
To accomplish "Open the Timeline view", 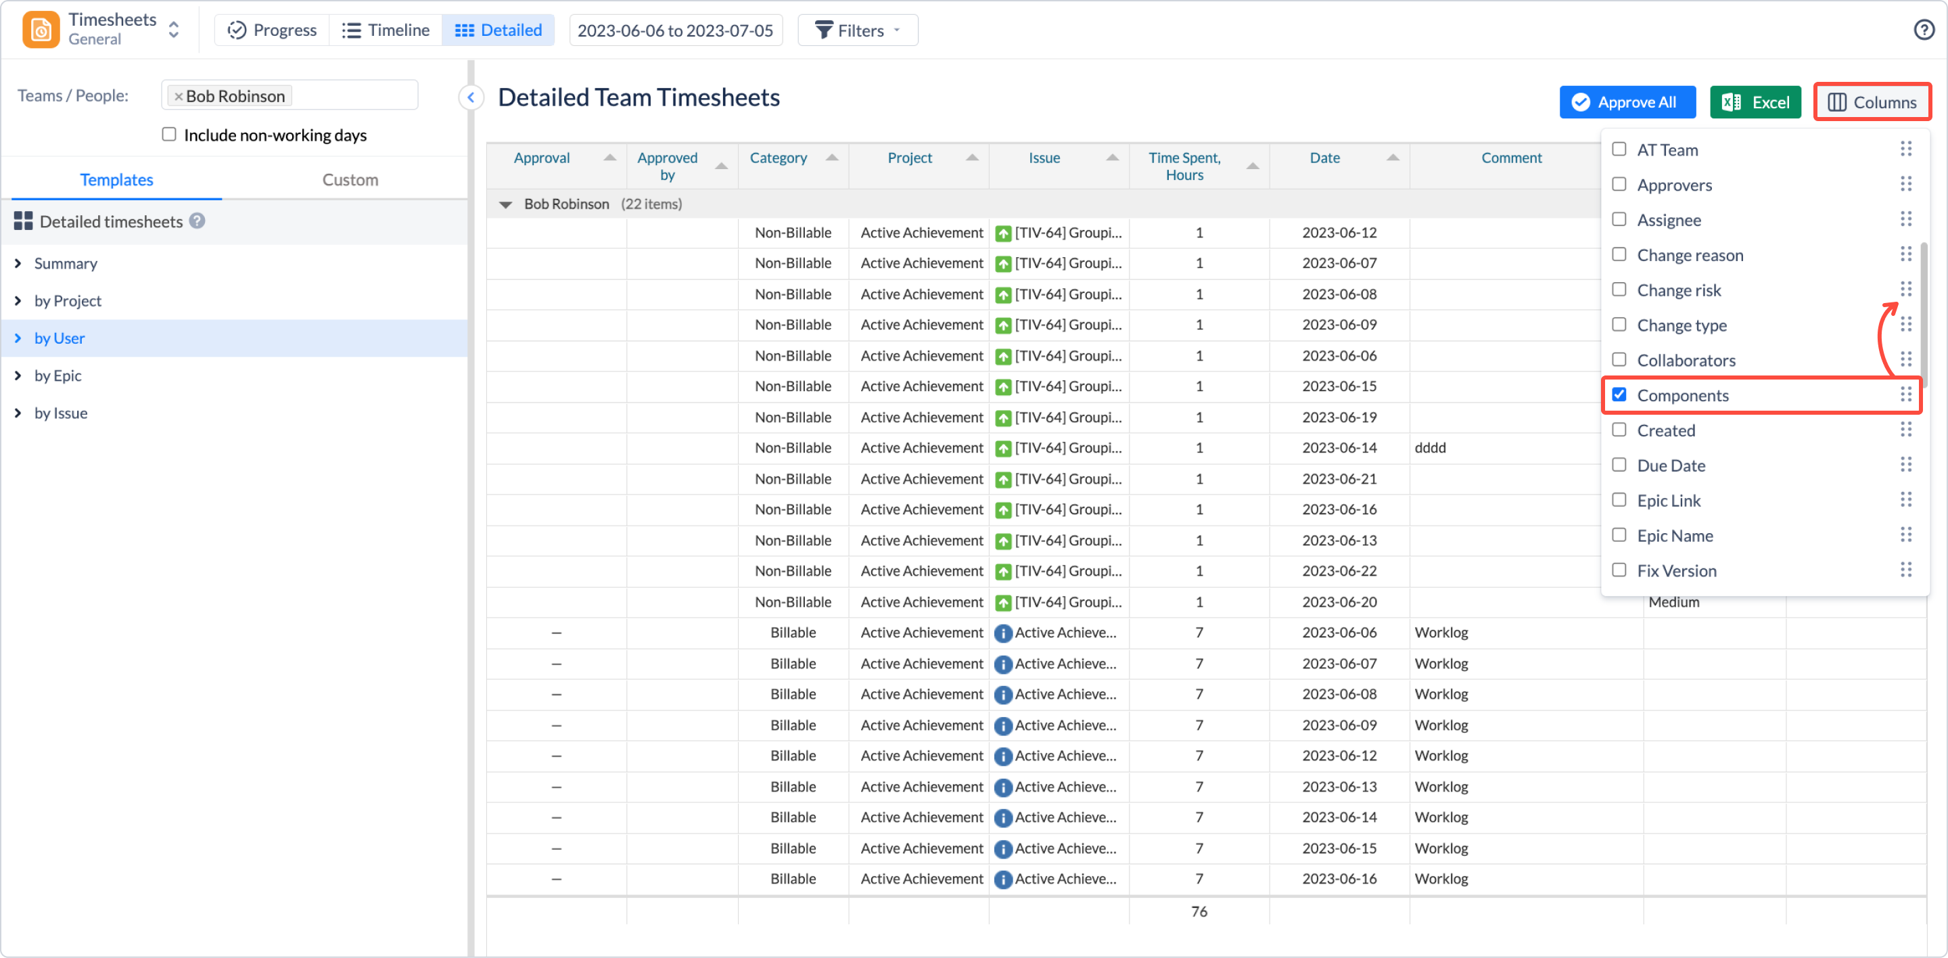I will 386,30.
